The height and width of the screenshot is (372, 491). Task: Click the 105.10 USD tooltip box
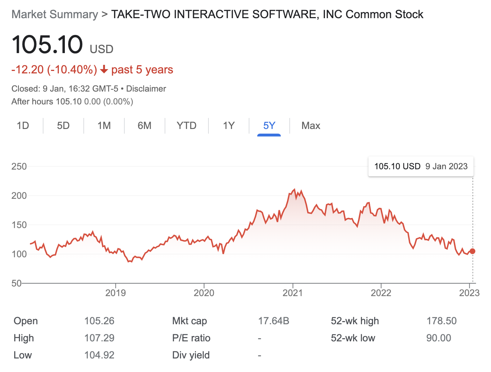[x=421, y=166]
